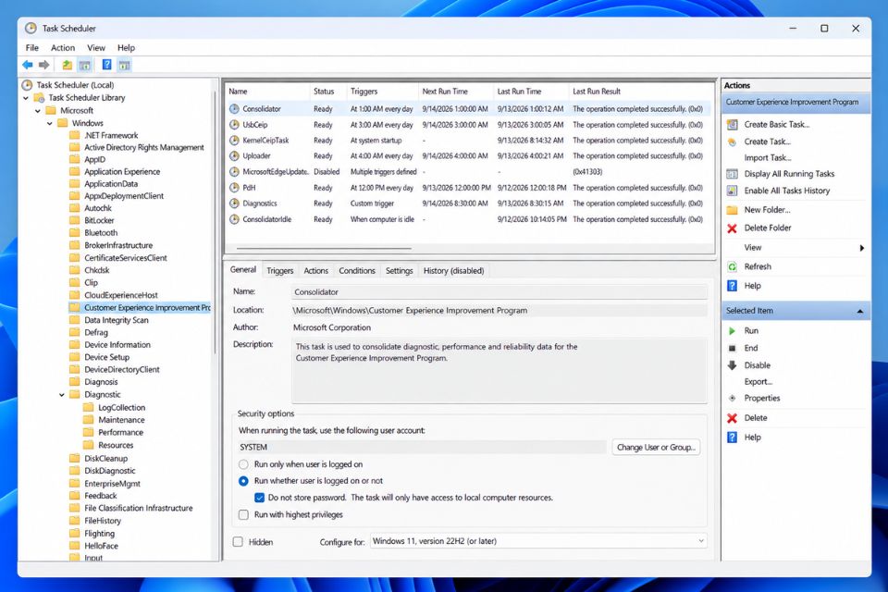The width and height of the screenshot is (888, 592).
Task: Switch to the Triggers tab
Action: (x=279, y=271)
